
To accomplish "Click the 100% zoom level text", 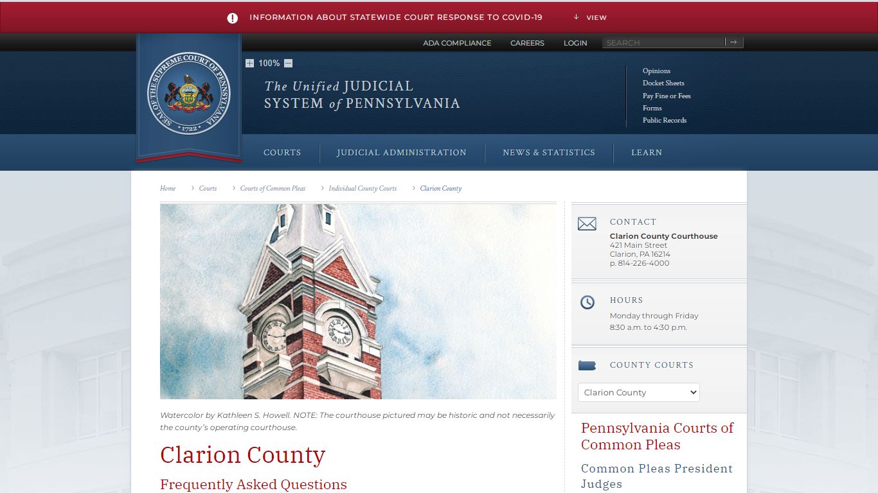I will (269, 63).
